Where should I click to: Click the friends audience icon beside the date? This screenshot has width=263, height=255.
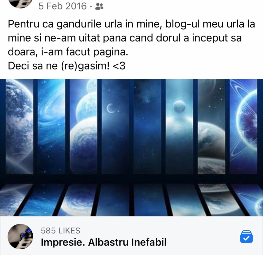pyautogui.click(x=99, y=6)
